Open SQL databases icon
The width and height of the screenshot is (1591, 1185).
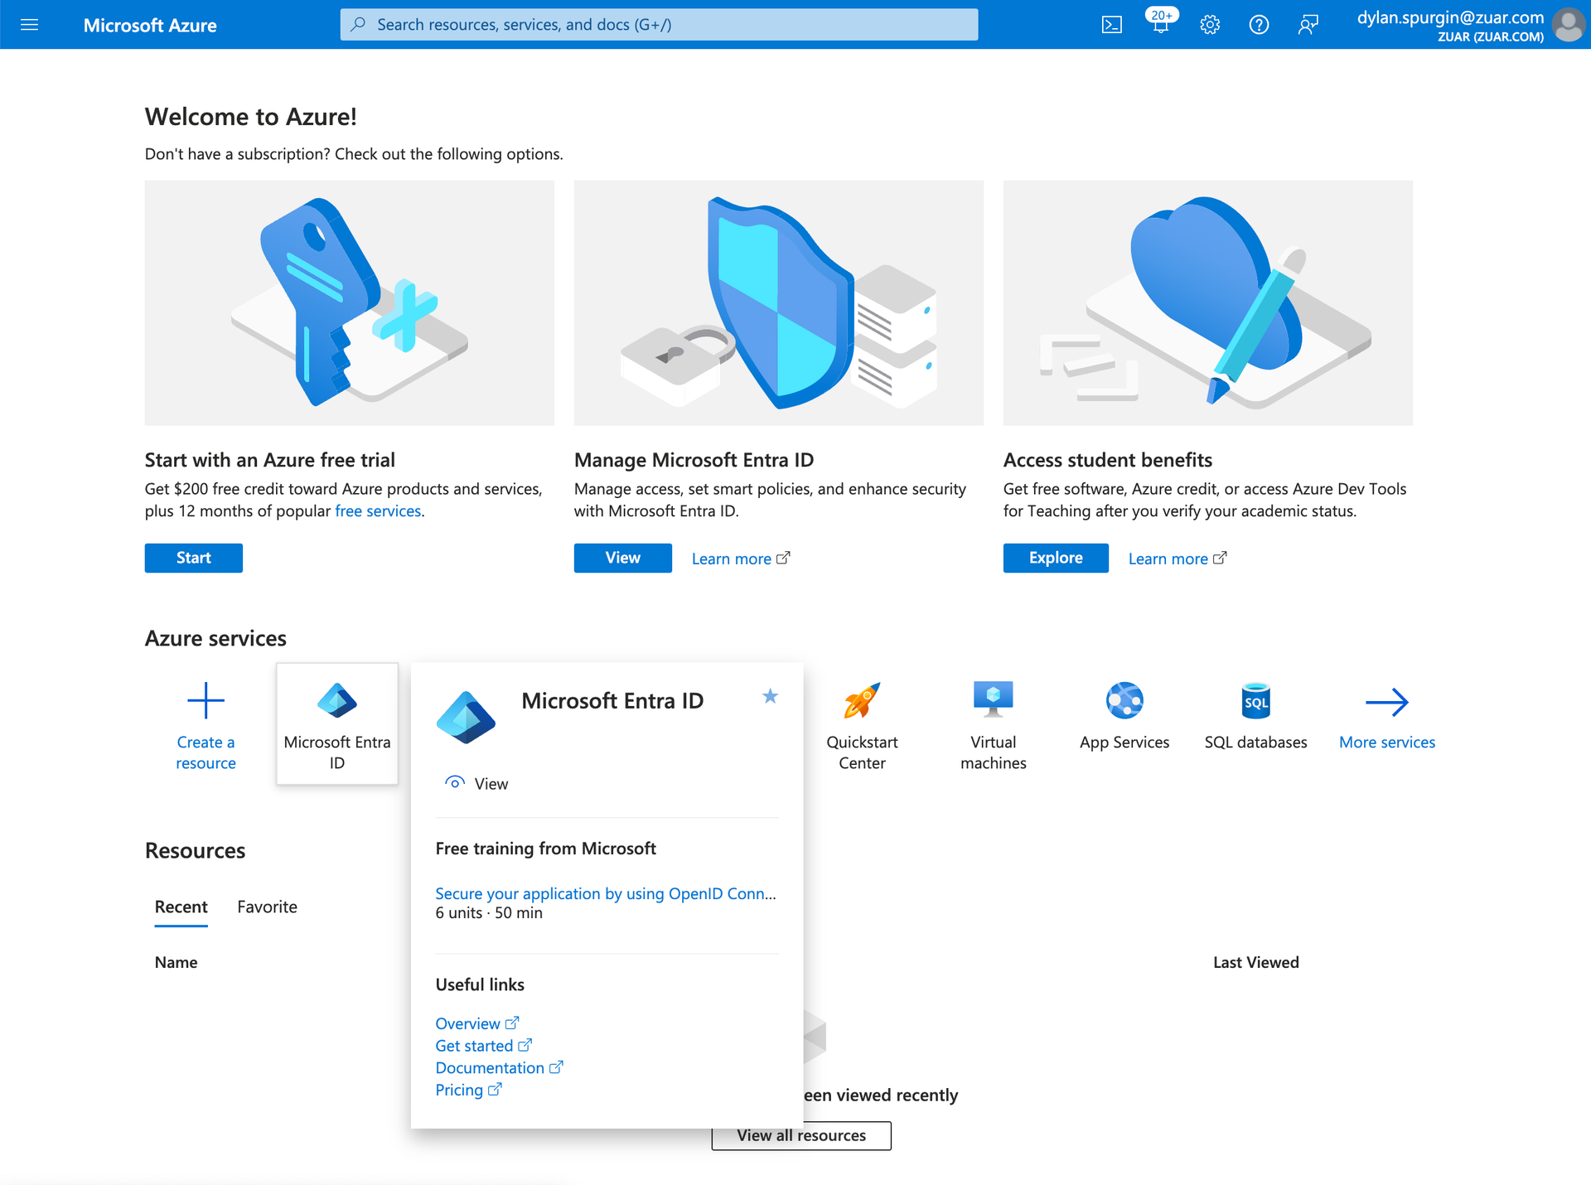(1256, 701)
